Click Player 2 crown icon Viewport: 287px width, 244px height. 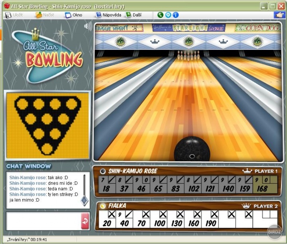tap(246, 206)
